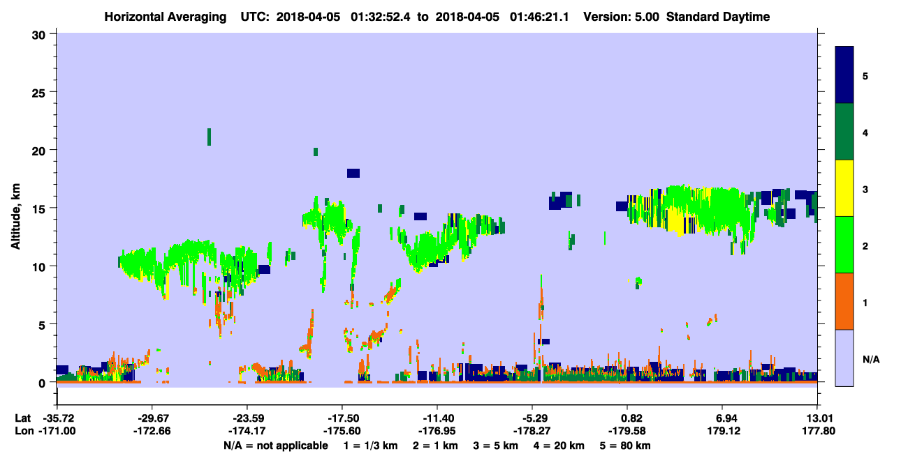The width and height of the screenshot is (908, 465).
Task: Click 'Version: 5.00' in the title
Action: (x=622, y=17)
